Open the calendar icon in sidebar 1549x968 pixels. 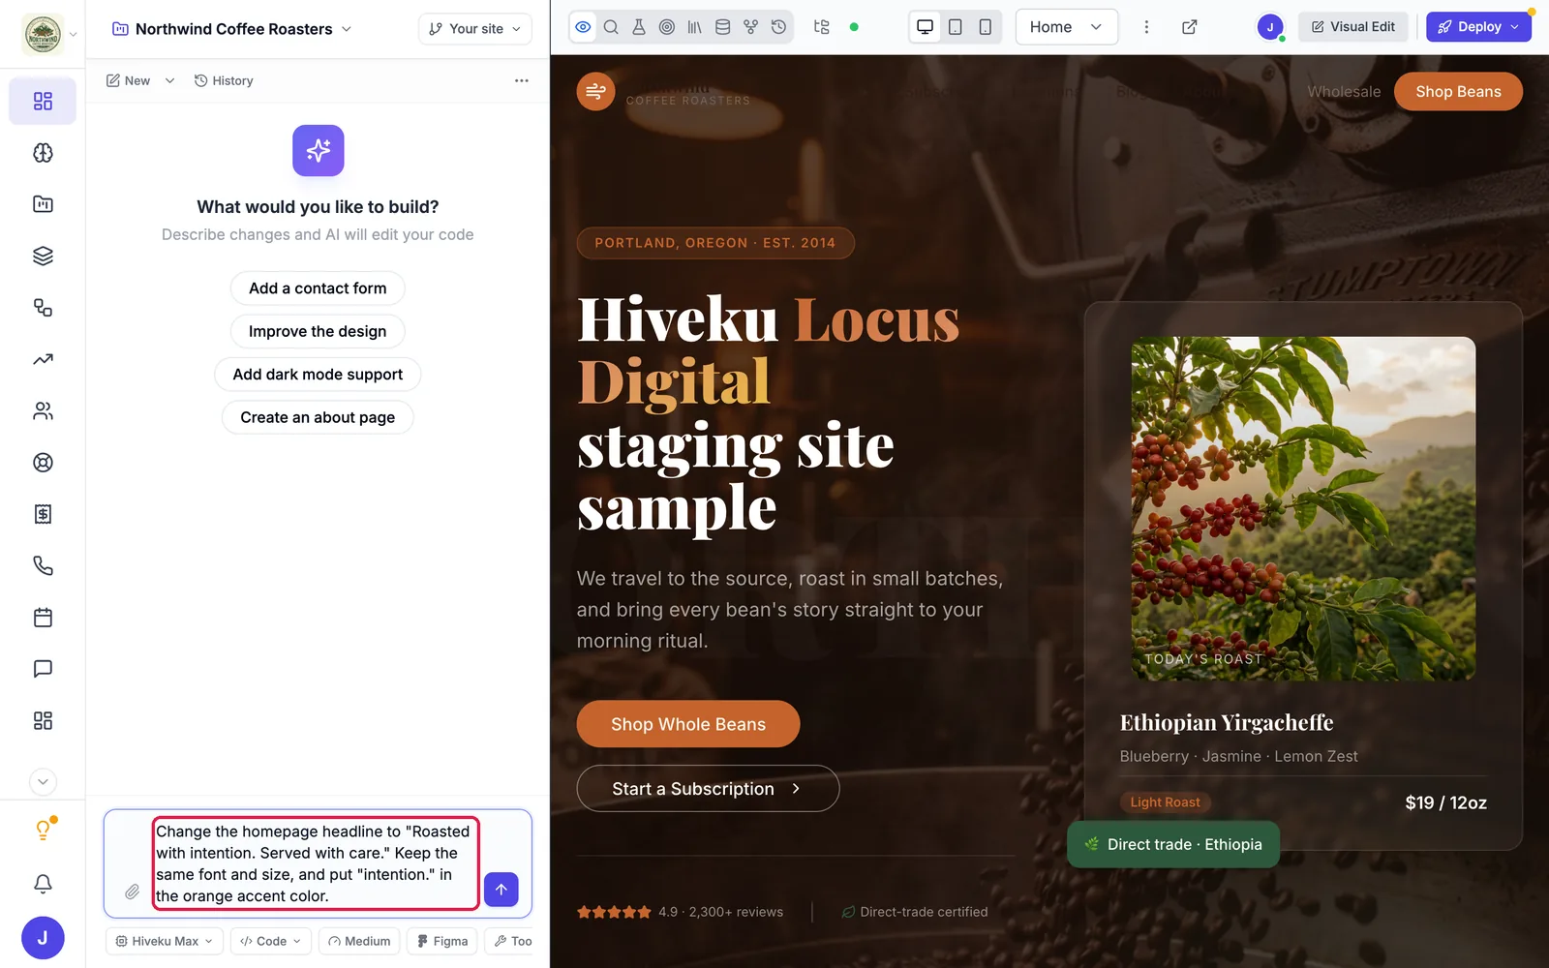point(43,618)
